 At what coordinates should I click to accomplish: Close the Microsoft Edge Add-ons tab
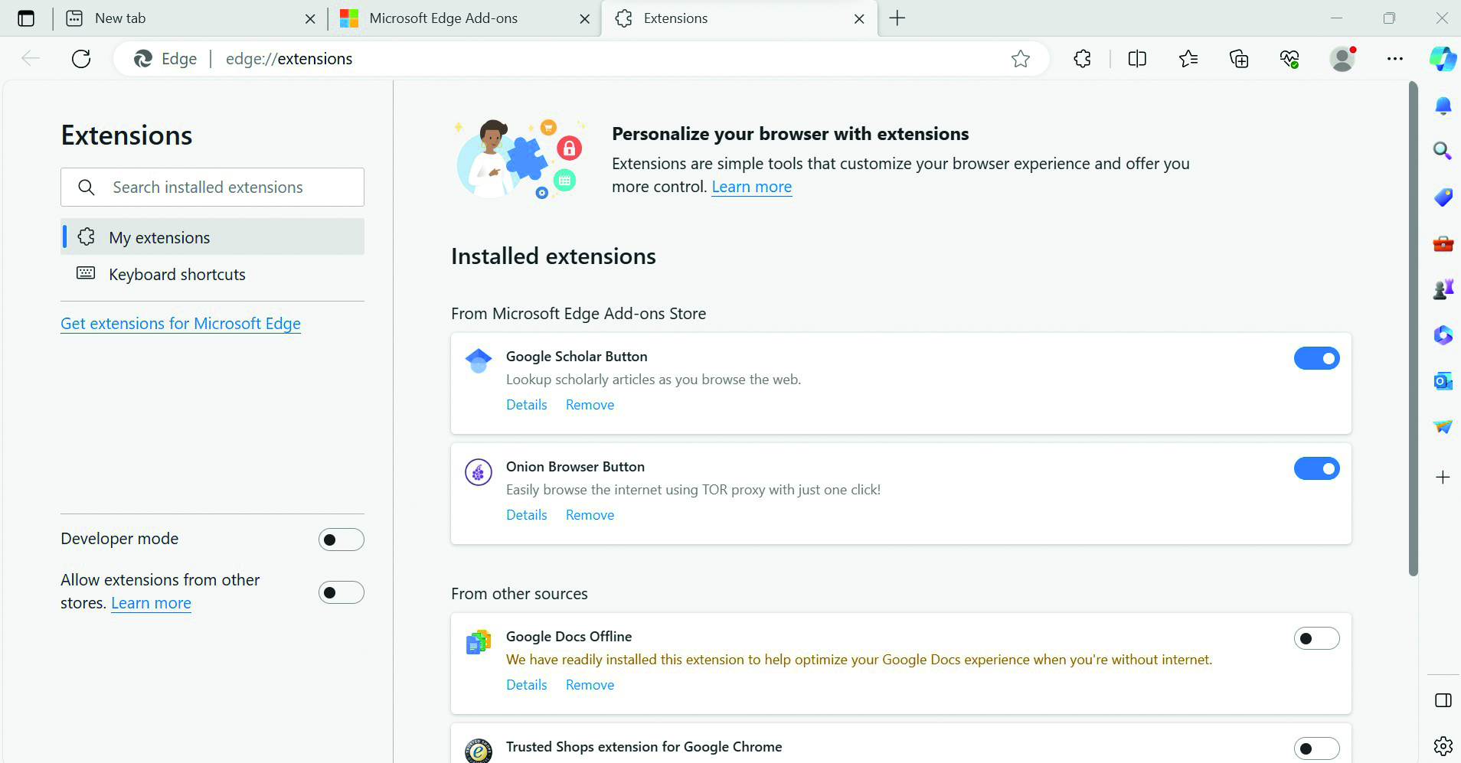585,19
